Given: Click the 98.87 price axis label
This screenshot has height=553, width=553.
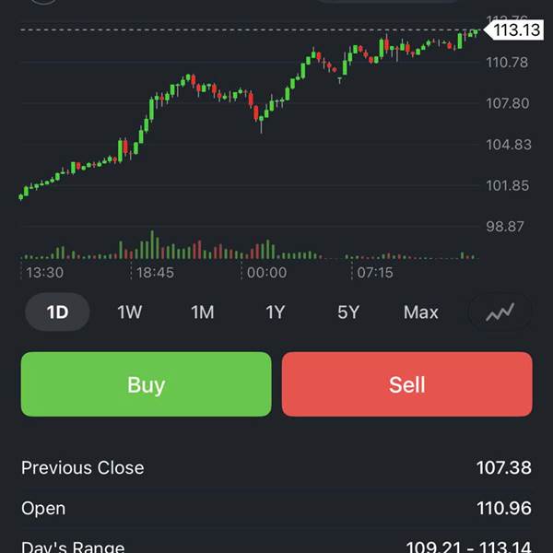Looking at the screenshot, I should [508, 226].
